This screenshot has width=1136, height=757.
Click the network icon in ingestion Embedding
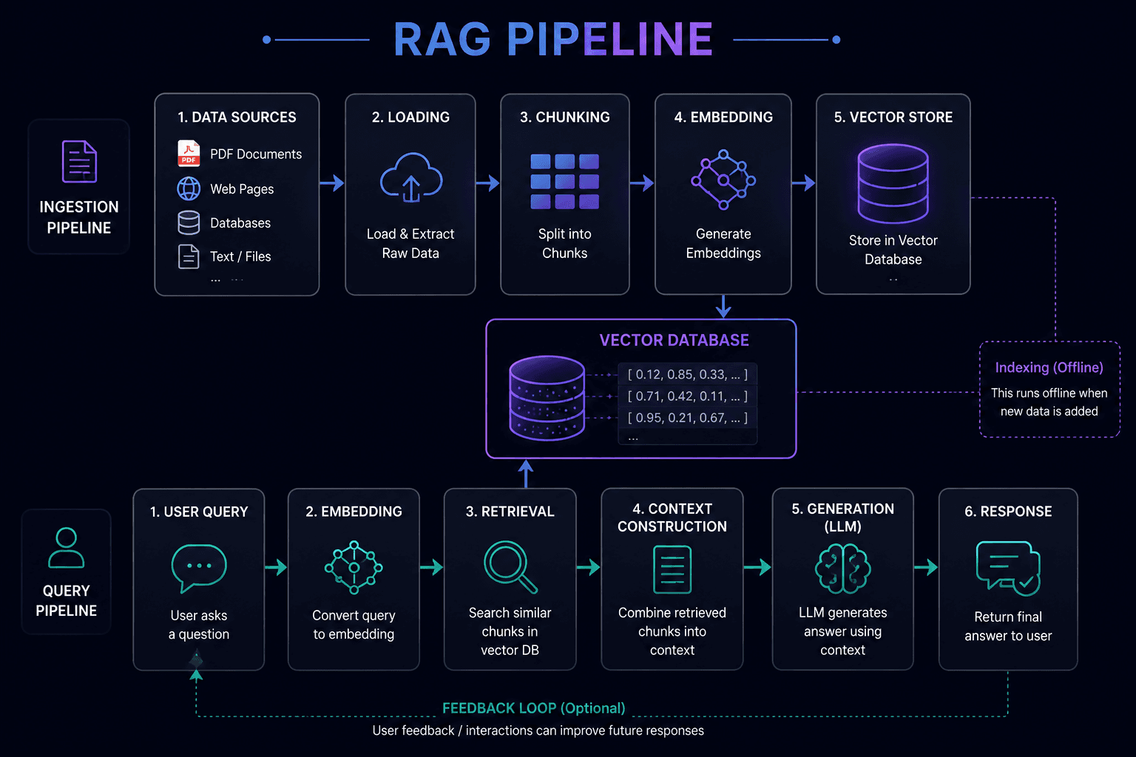723,179
